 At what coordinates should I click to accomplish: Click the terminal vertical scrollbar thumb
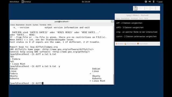tap(113, 79)
